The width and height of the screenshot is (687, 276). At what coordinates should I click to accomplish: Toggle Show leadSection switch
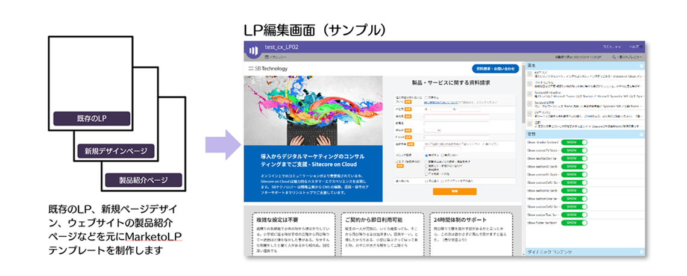[574, 158]
